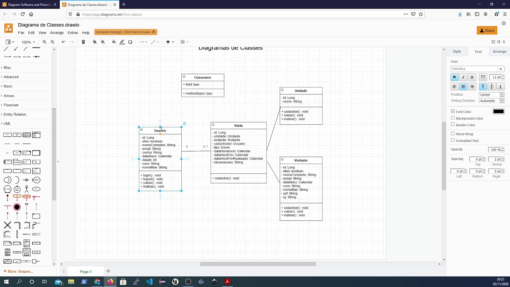Viewport: 510px width, 287px height.
Task: Click the Opacity percentage field
Action: click(494, 149)
